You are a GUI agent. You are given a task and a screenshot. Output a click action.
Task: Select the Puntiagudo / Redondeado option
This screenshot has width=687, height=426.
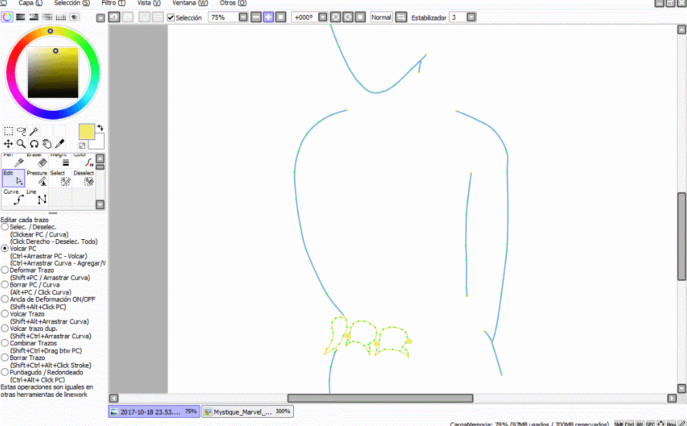[x=5, y=372]
